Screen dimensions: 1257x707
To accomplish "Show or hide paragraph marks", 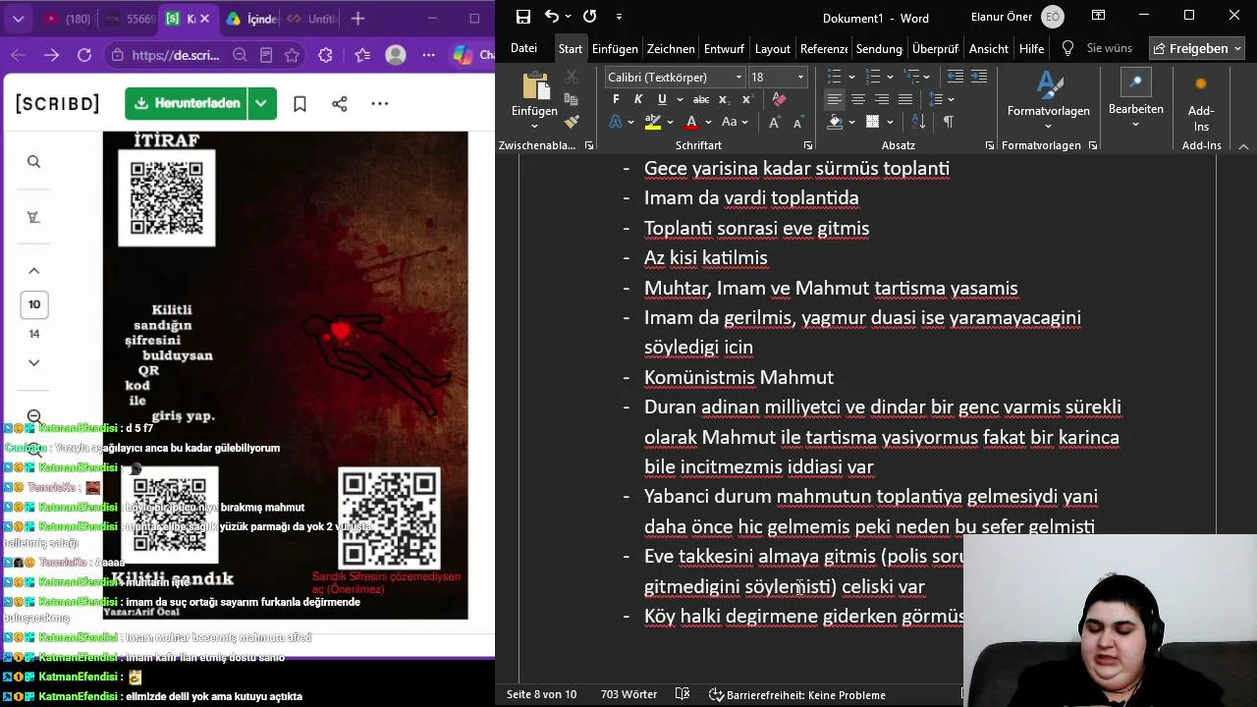I will 948,122.
